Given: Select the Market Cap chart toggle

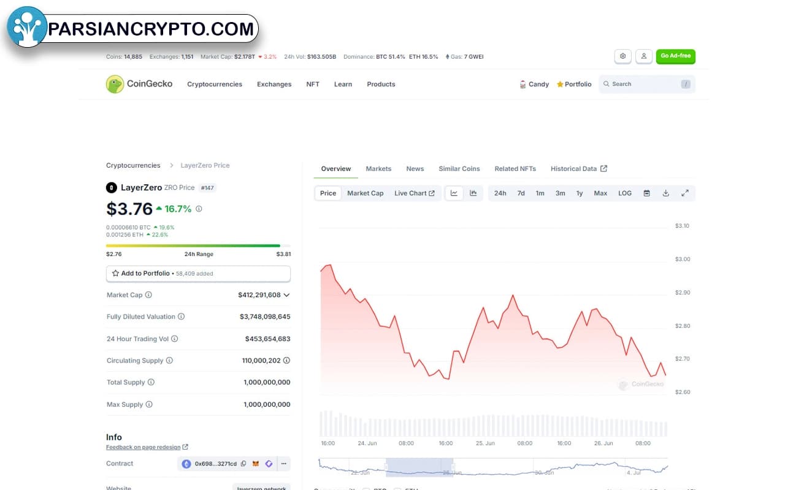Looking at the screenshot, I should (x=366, y=193).
